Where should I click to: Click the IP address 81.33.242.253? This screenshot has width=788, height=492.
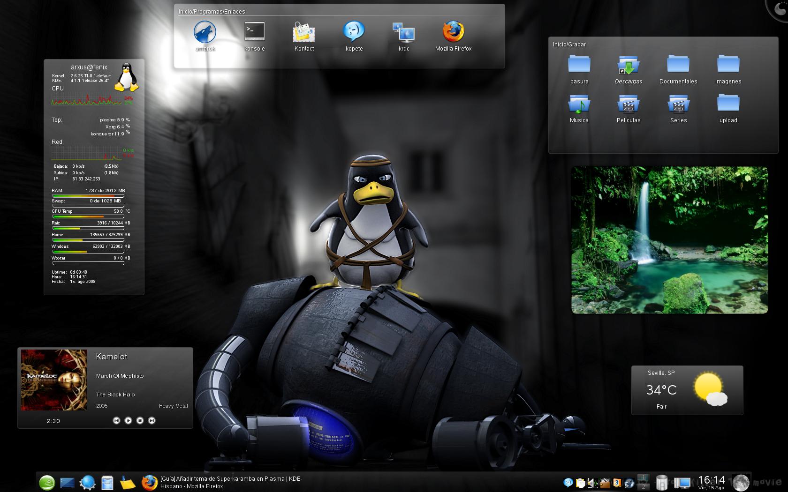(86, 179)
